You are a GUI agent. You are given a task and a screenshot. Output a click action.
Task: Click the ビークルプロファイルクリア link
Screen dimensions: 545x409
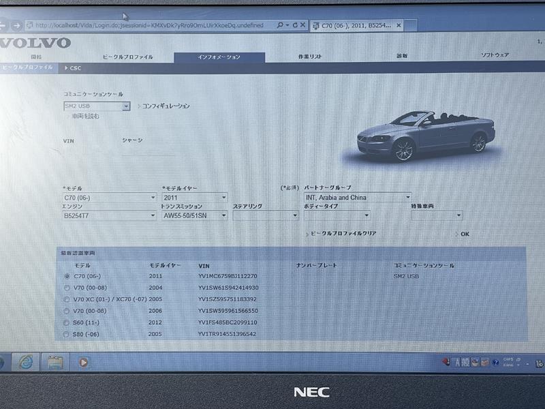point(343,233)
